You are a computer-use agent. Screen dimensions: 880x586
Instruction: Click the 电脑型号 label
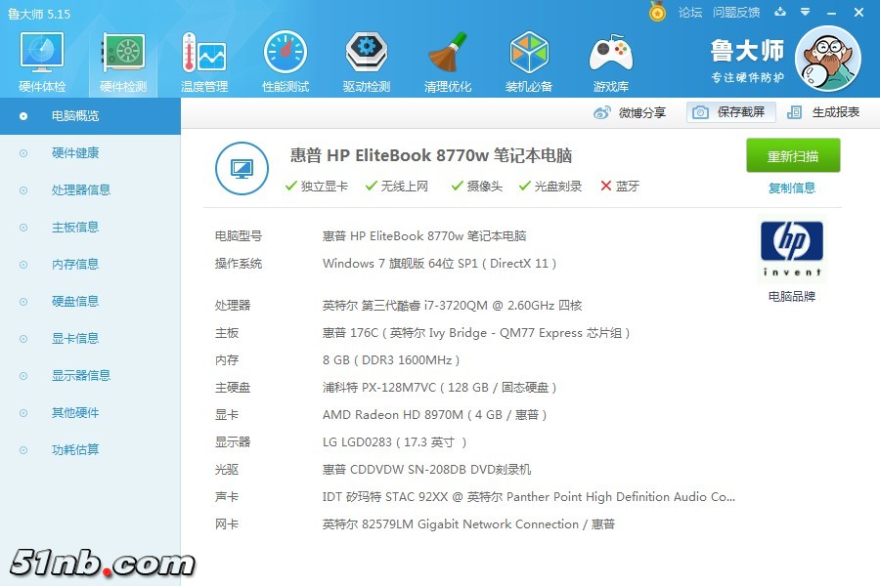click(239, 236)
